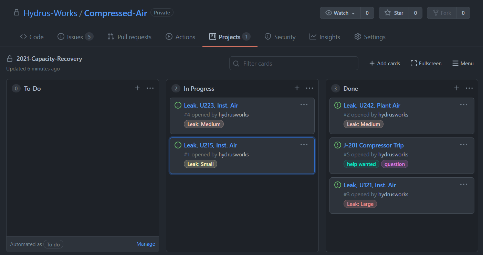Expand the Watch notifications dropdown
This screenshot has width=483, height=255.
(x=340, y=13)
